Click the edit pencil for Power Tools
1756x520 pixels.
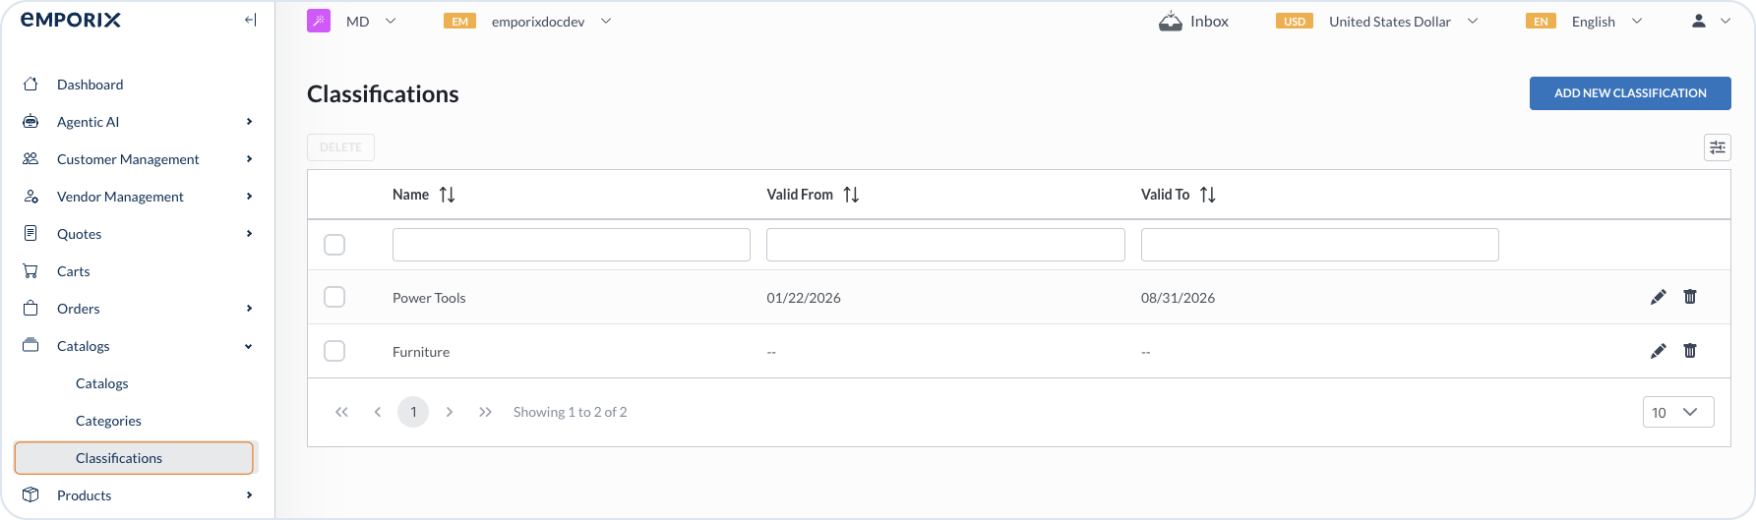pos(1658,297)
